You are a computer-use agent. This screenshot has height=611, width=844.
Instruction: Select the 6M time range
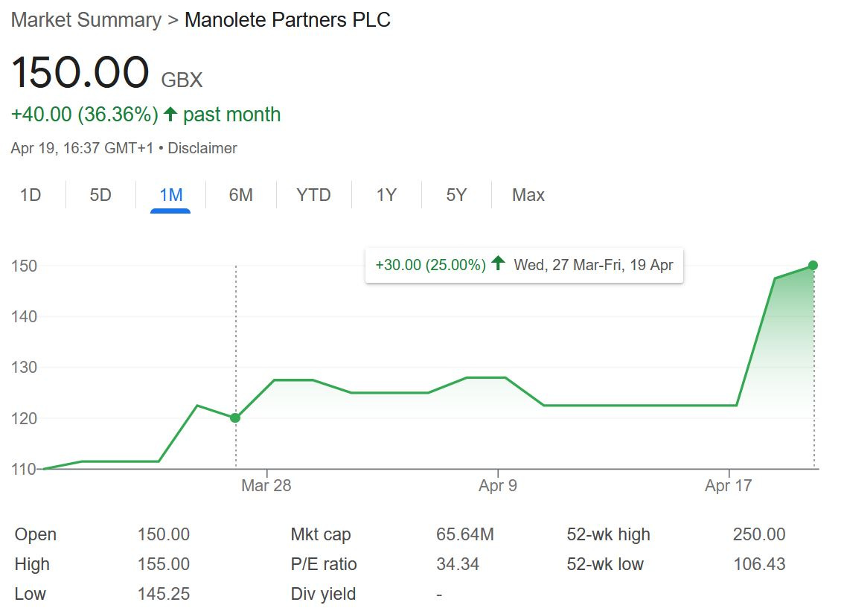point(240,194)
